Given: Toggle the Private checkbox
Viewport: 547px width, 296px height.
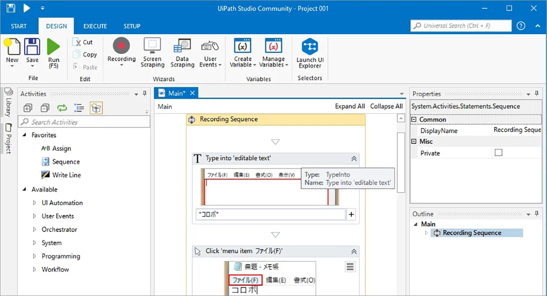Looking at the screenshot, I should (498, 153).
